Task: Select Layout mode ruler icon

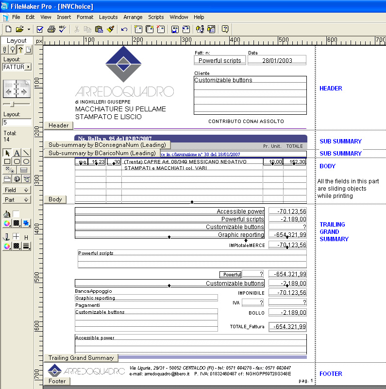Action: pyautogui.click(x=20, y=50)
